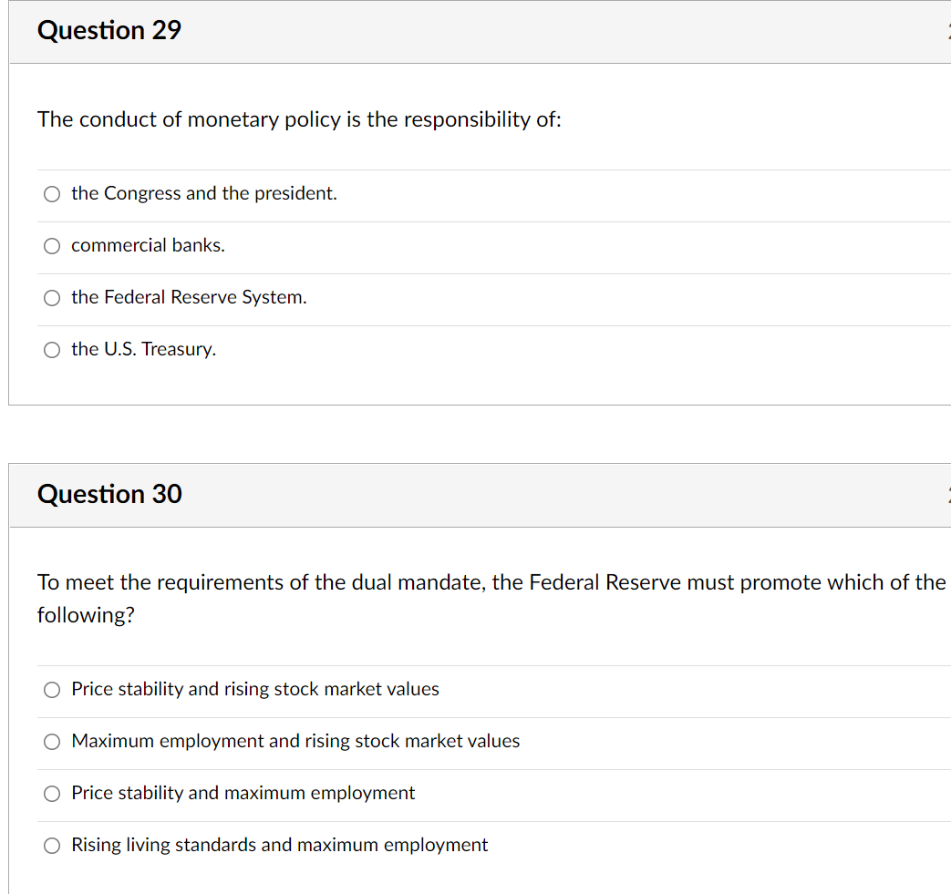Select "Price stability and rising stock market values"

coord(52,689)
